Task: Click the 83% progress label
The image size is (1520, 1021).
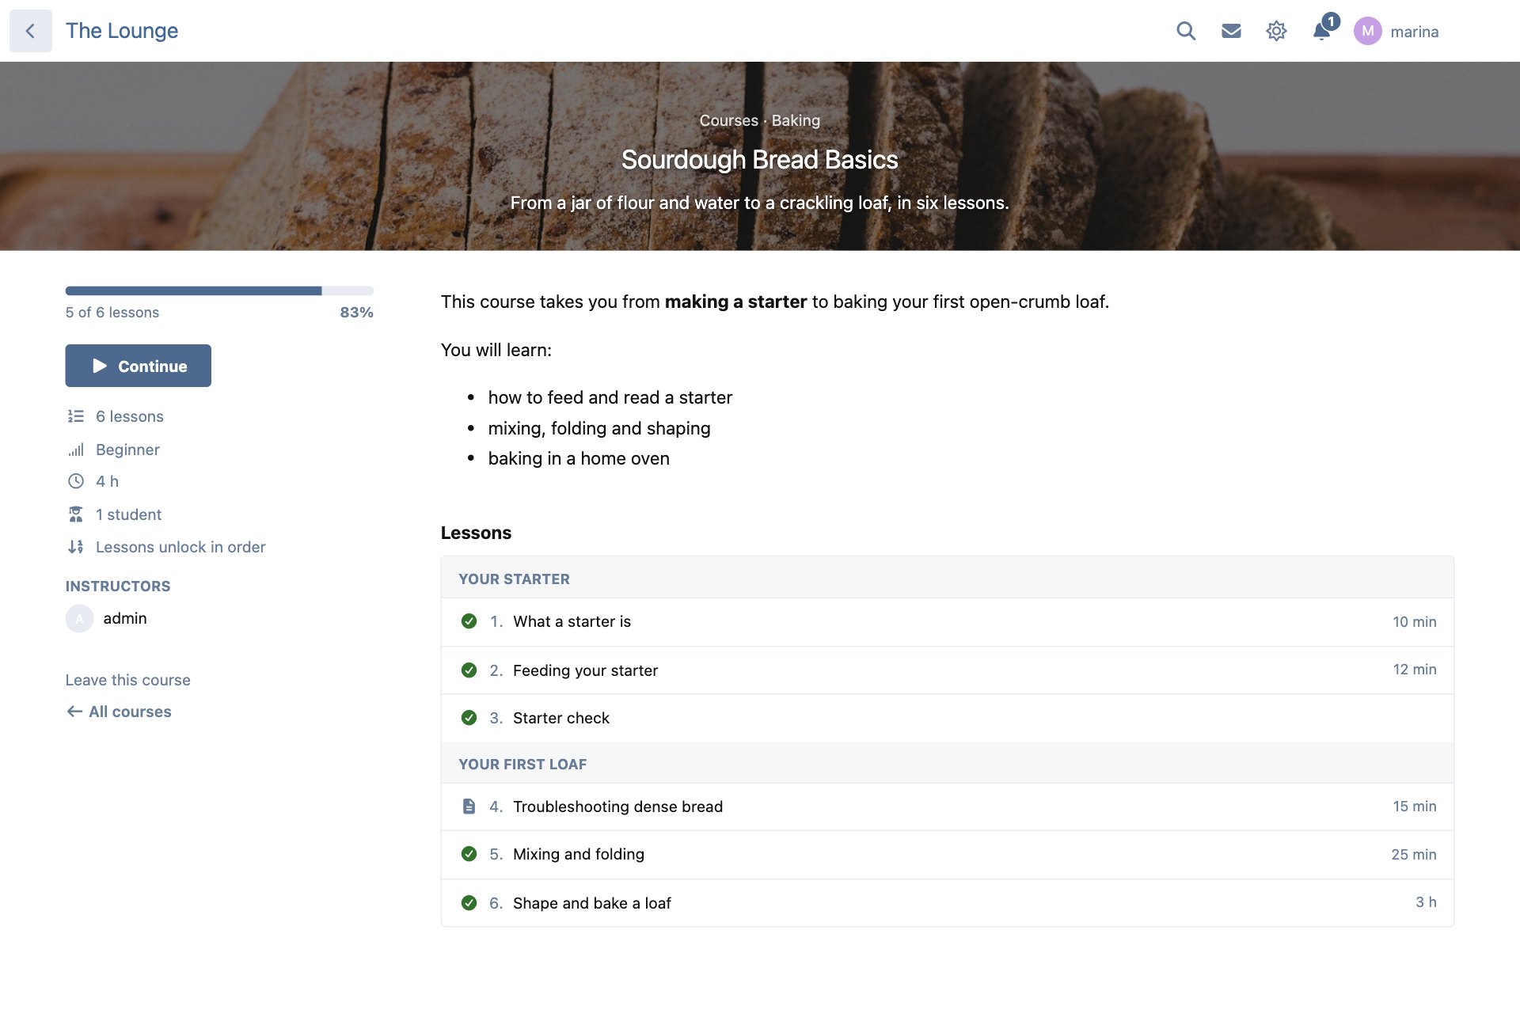Action: pyautogui.click(x=356, y=313)
